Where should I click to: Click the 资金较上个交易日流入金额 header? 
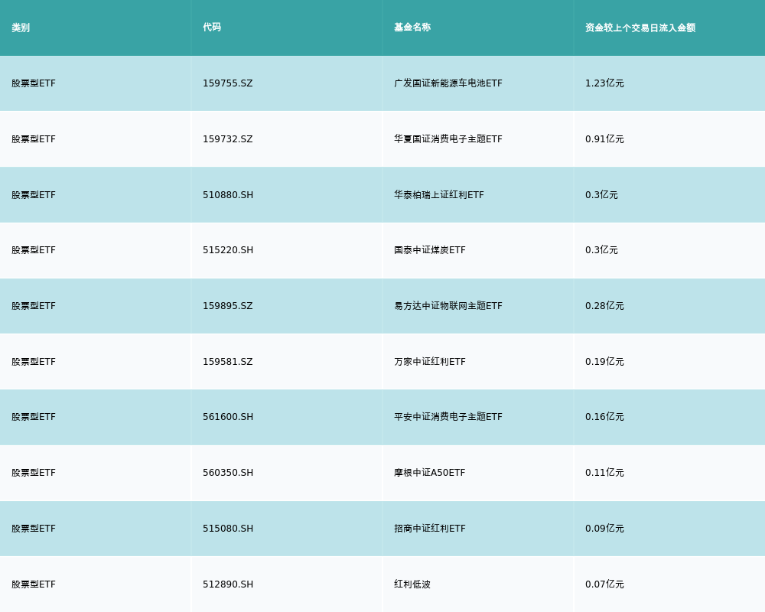[640, 28]
